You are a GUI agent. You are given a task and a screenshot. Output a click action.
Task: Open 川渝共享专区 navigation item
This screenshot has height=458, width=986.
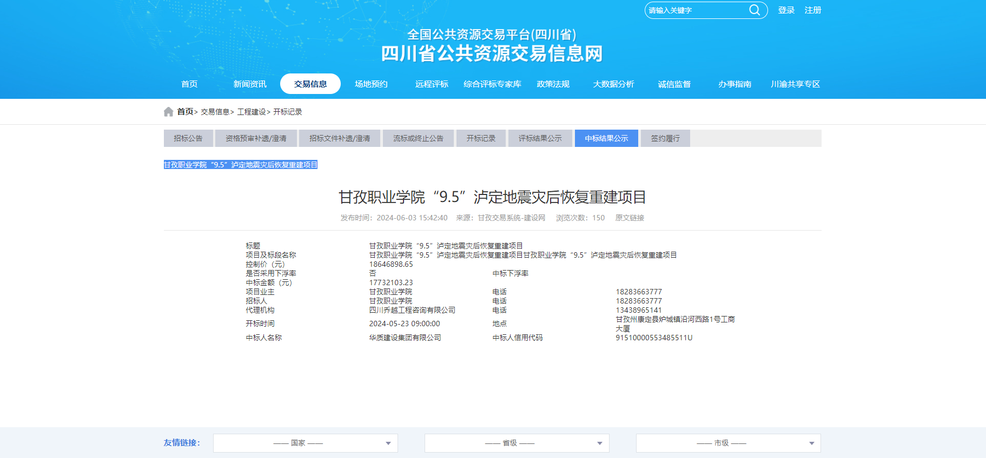coord(795,84)
